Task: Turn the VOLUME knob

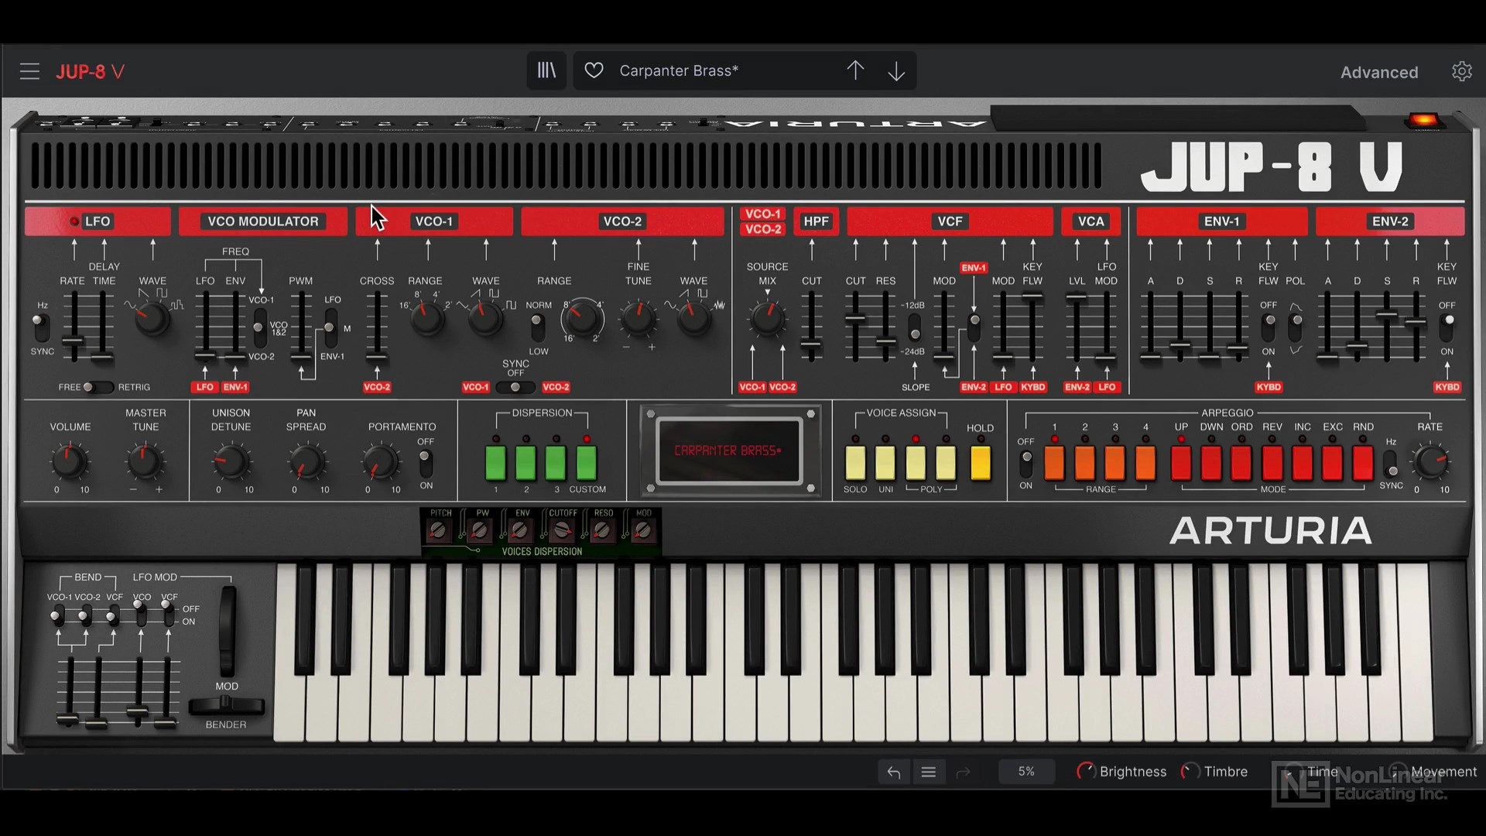Action: (69, 461)
